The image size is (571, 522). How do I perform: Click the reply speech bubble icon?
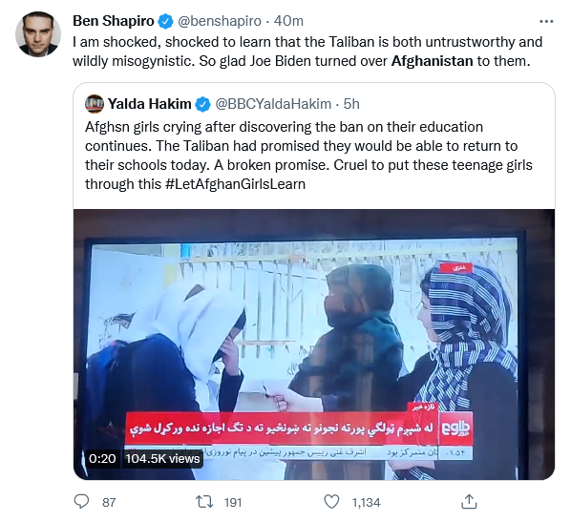point(81,502)
